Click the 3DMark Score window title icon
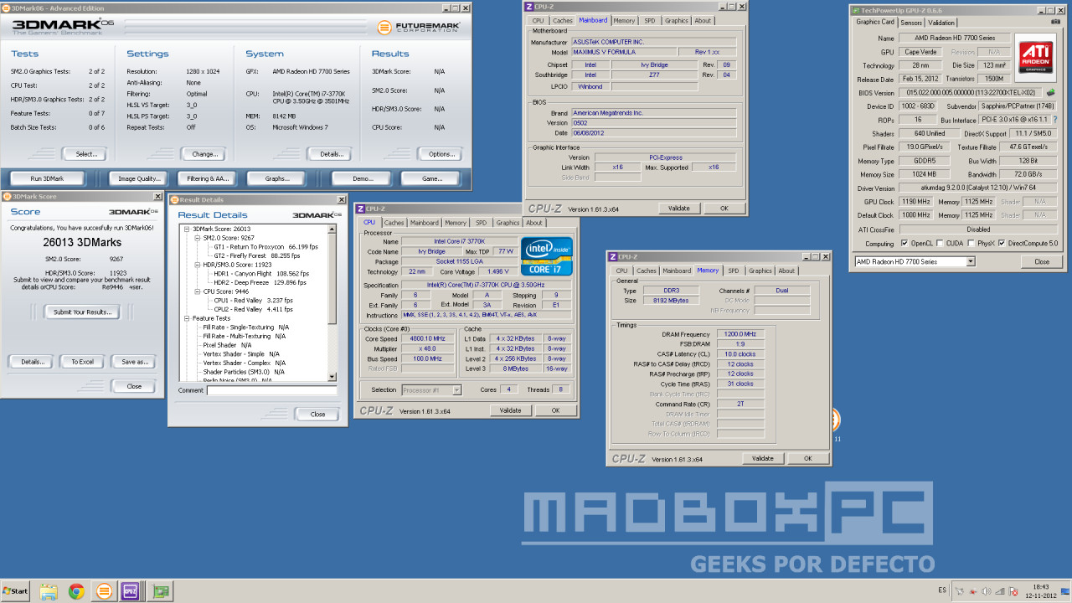Image resolution: width=1072 pixels, height=603 pixels. coord(7,196)
